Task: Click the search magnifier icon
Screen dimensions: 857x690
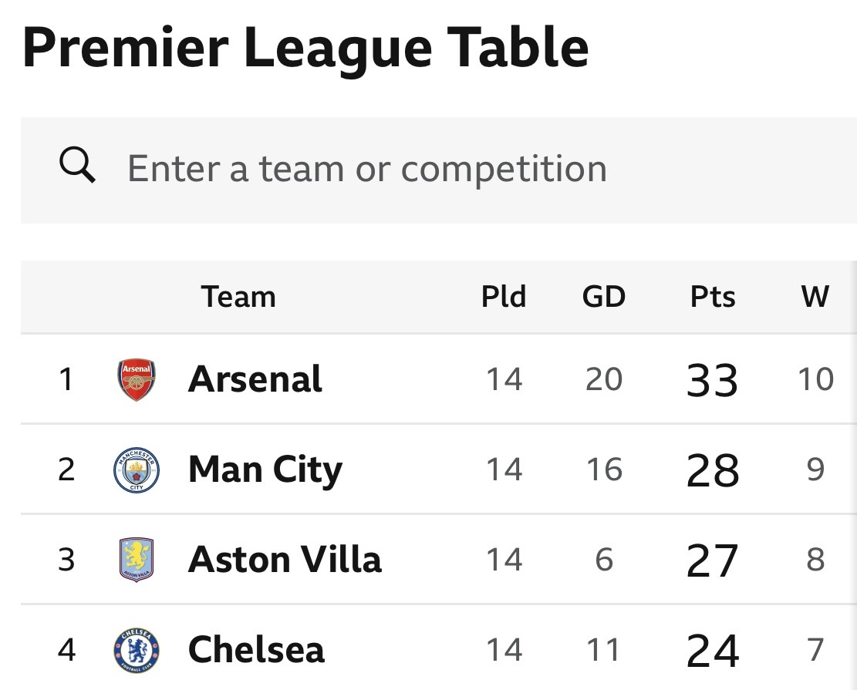Action: point(78,167)
